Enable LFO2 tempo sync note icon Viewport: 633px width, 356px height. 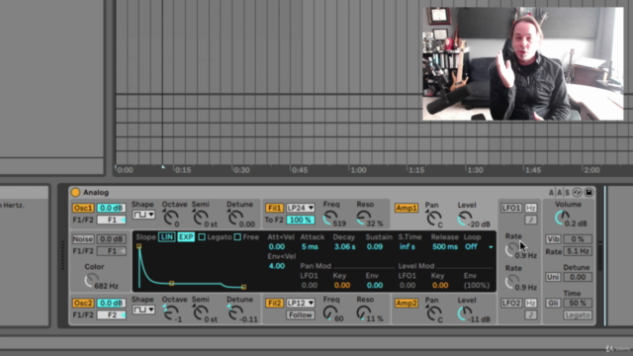(x=530, y=314)
